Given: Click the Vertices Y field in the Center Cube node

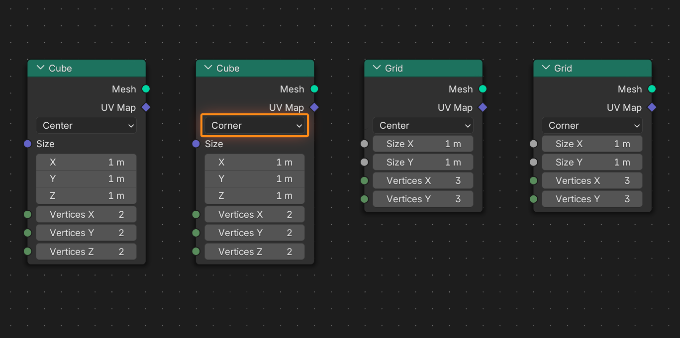Looking at the screenshot, I should (x=86, y=233).
